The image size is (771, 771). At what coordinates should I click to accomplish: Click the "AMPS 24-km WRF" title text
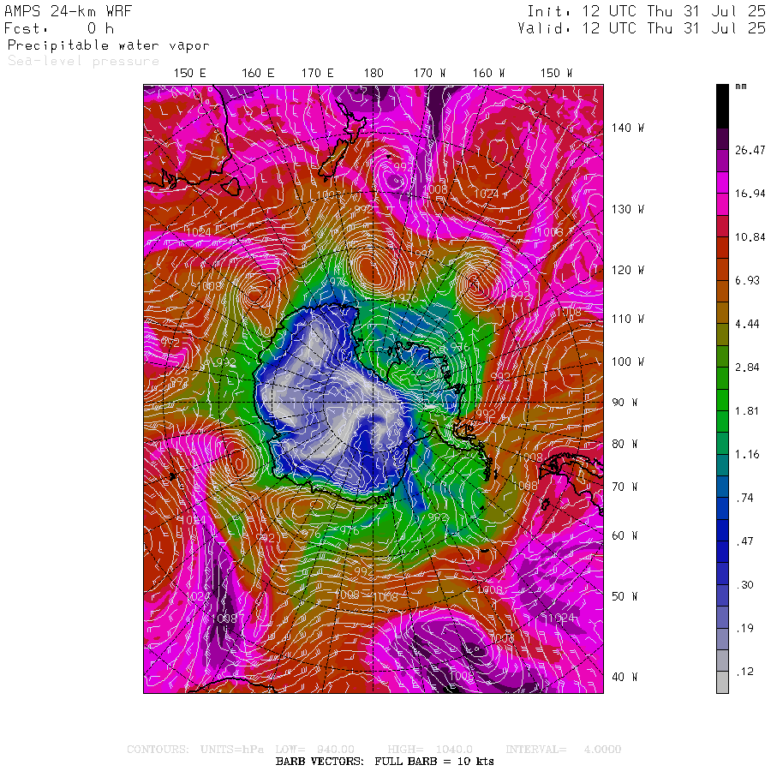coord(69,11)
